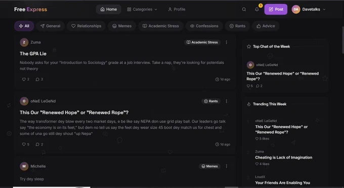The width and height of the screenshot is (344, 188).
Task: Click 1d ago timestamp on Renewed Hope post
Action: [x=223, y=144]
